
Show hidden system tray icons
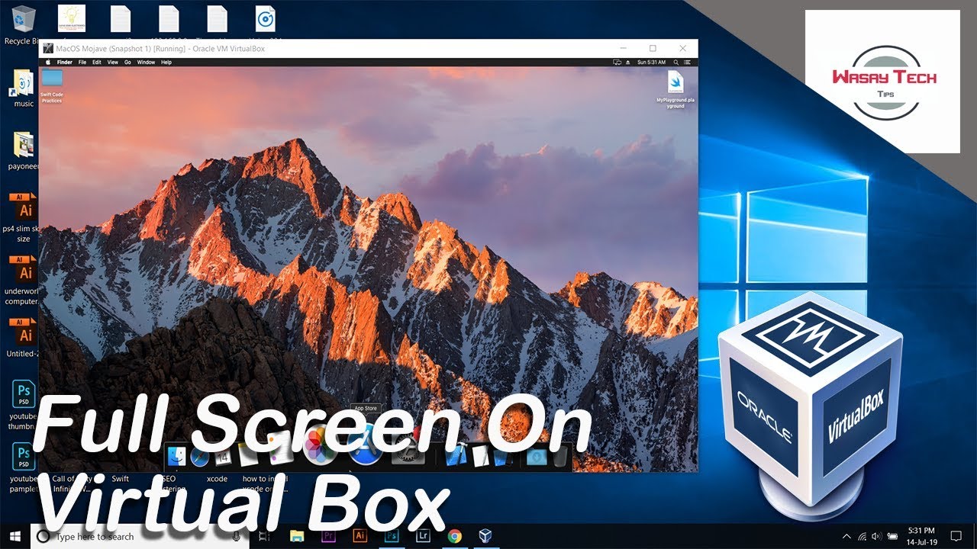(846, 536)
